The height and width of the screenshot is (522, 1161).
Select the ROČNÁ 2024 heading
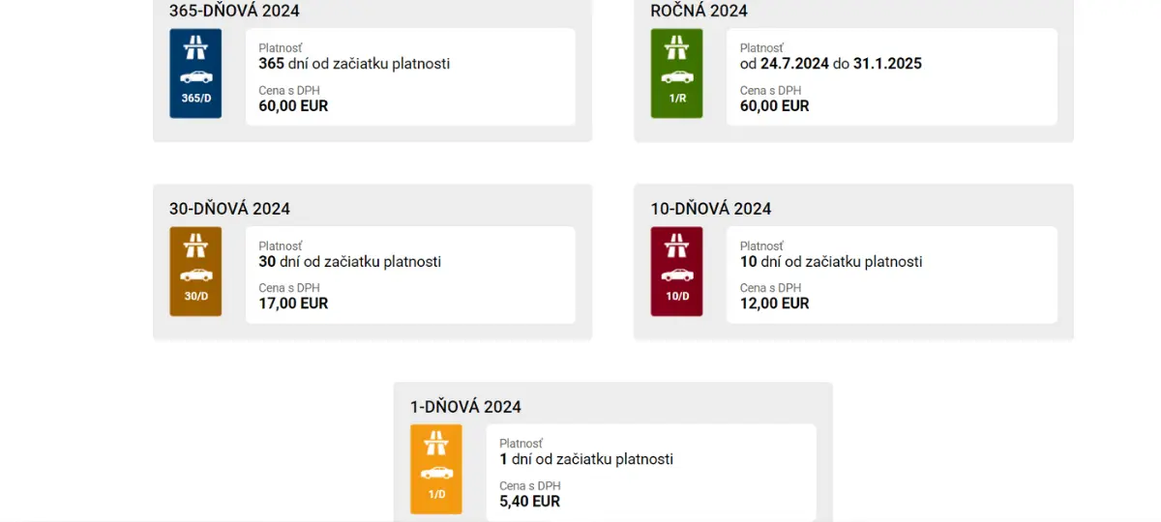699,12
